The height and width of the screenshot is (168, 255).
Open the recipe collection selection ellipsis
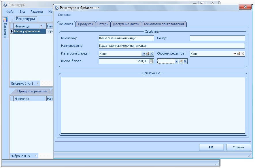pyautogui.click(x=234, y=54)
